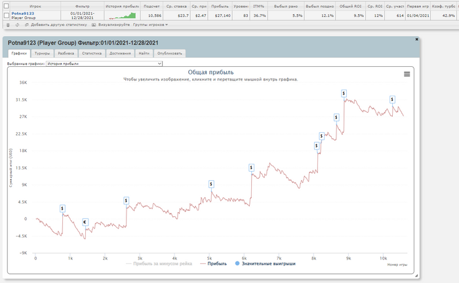
Task: Click Добавить другую статистику link
Action: pos(59,25)
